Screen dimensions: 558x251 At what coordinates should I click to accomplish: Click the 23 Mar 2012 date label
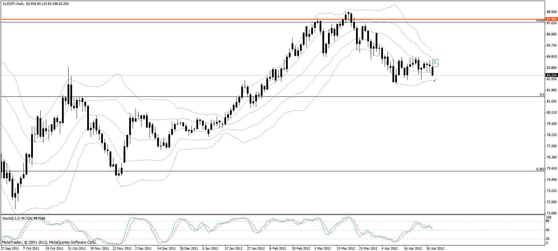pos(368,249)
